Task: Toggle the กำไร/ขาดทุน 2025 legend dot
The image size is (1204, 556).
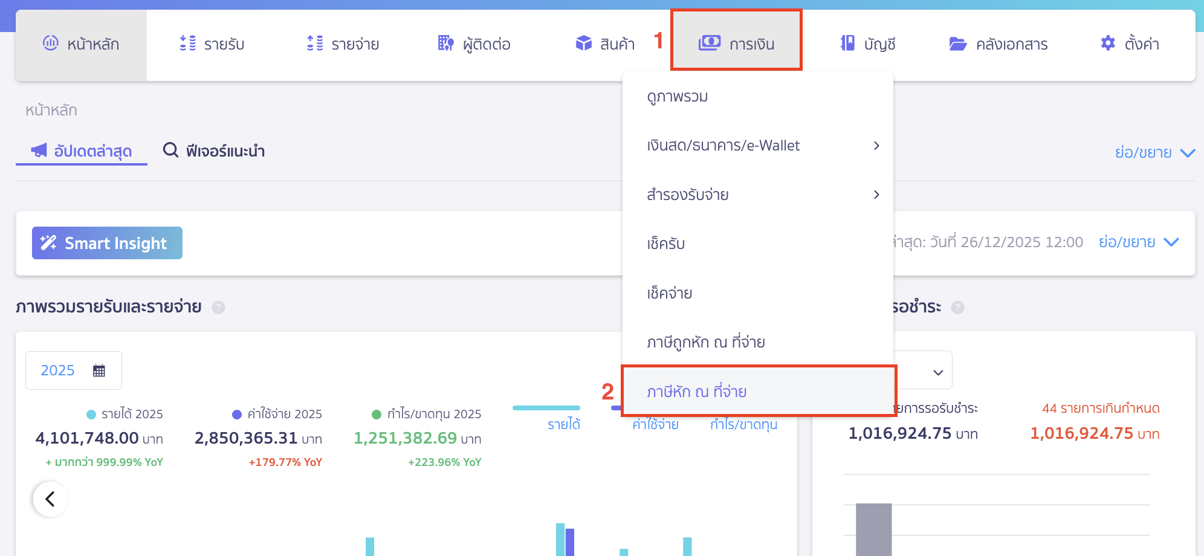Action: [x=377, y=415]
